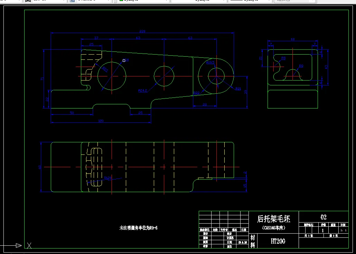
Task: Select the 39 vertical dimension text
Action: point(245,92)
